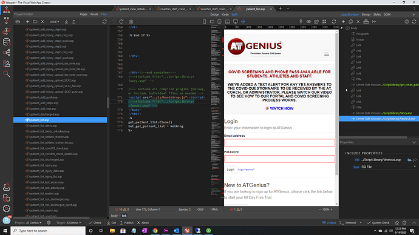Open the tab list dropdown arrow

[x=288, y=8]
